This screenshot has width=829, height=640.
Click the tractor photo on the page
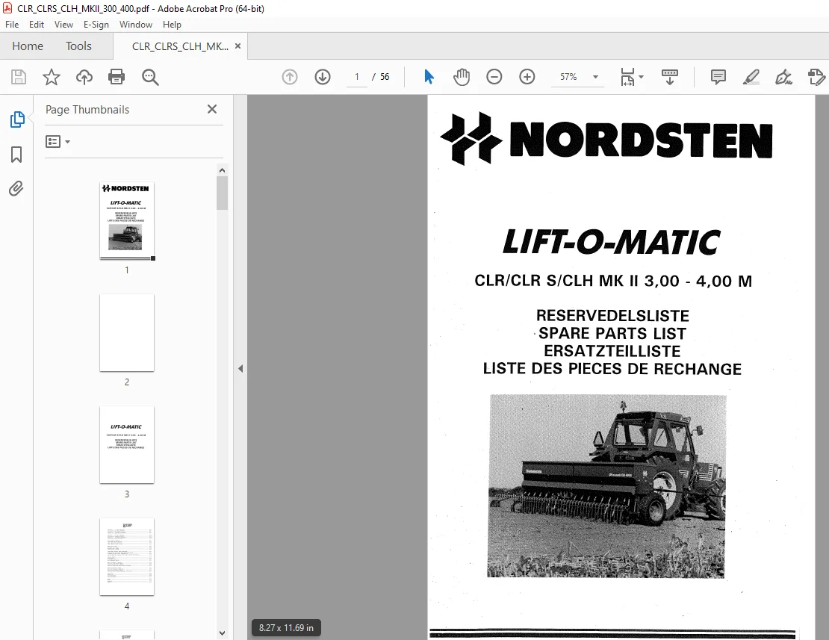(606, 486)
